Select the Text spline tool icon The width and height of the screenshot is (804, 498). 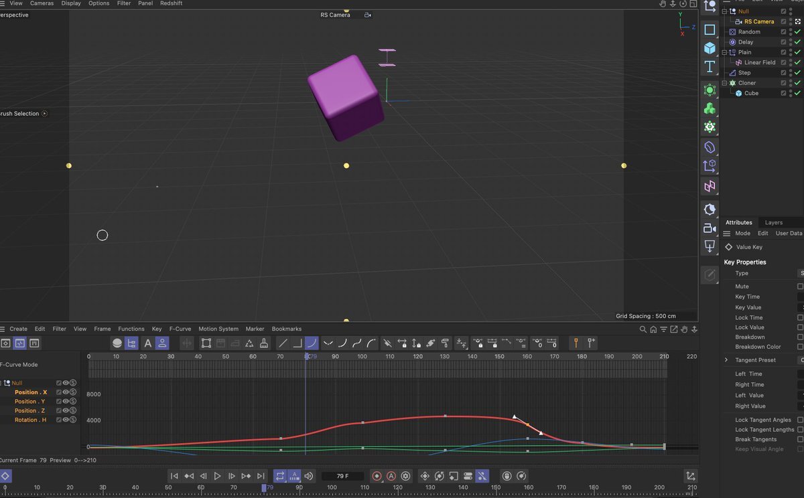coord(710,67)
